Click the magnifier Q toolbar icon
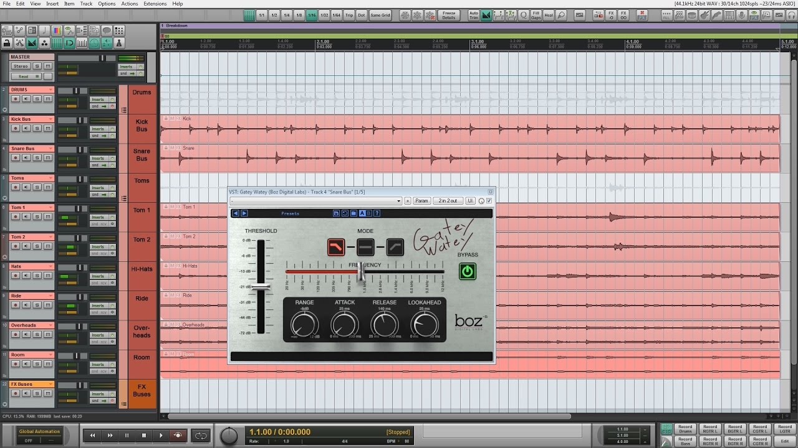This screenshot has height=448, width=798. coord(524,15)
